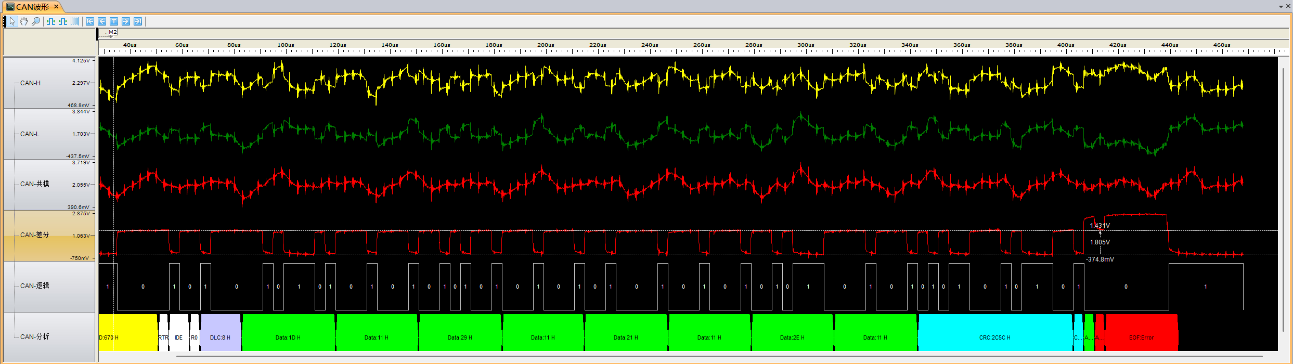1293x364 pixels.
Task: Click the 2.875V scale value of CAN-差分
Action: tap(81, 214)
